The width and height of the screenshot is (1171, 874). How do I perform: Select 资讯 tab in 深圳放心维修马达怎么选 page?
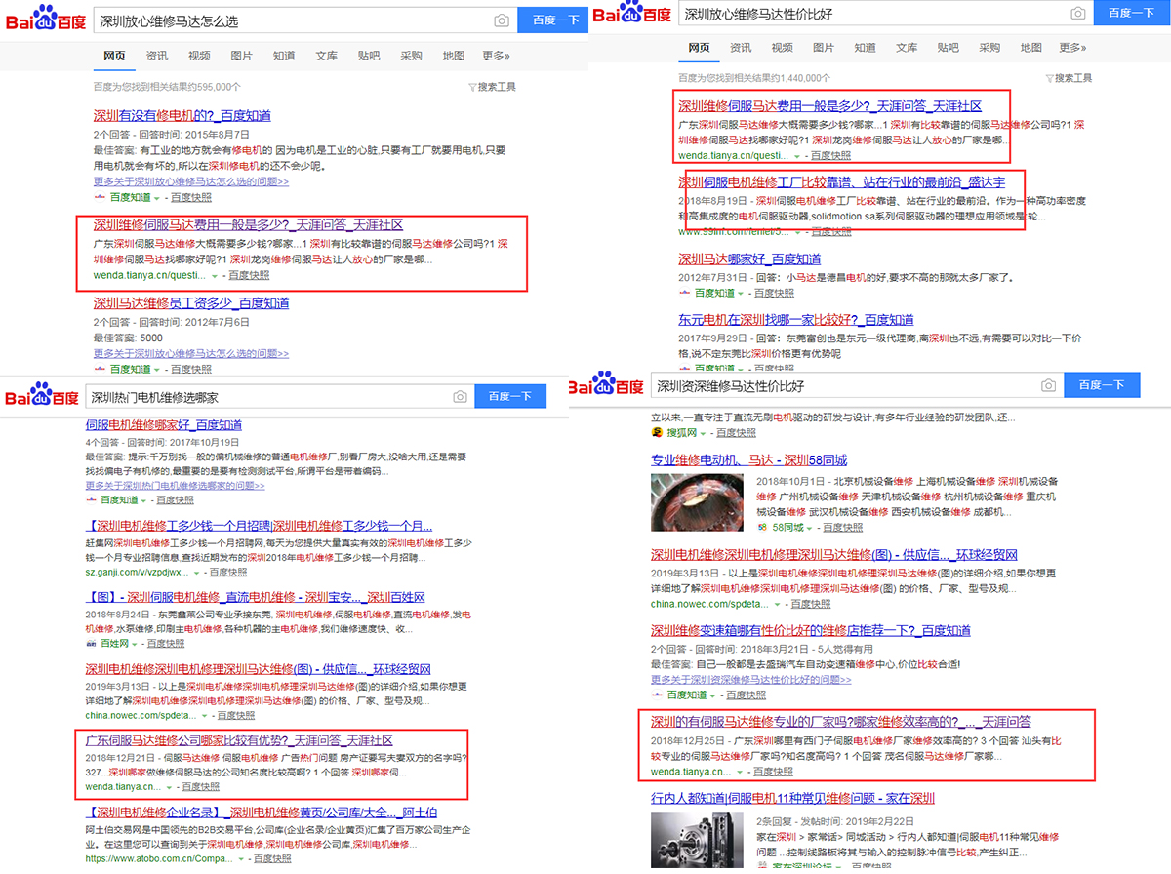click(x=156, y=56)
